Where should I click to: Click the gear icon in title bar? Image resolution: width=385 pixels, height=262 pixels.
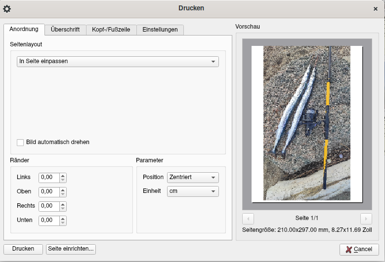coord(7,8)
